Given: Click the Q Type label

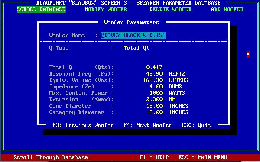Looking at the screenshot, I should (x=59, y=48).
